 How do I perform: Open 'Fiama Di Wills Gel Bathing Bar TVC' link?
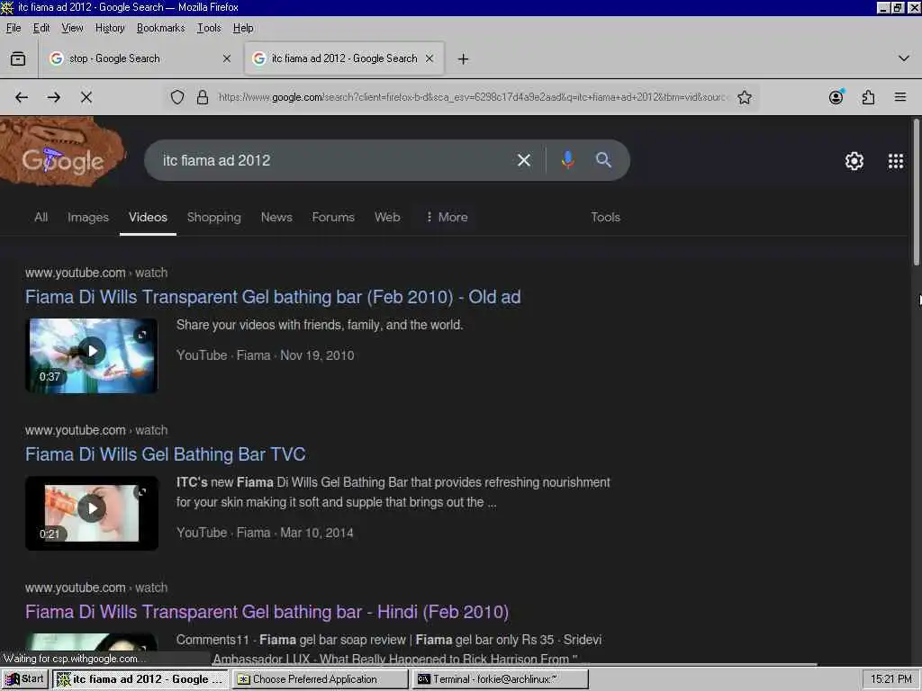(166, 454)
